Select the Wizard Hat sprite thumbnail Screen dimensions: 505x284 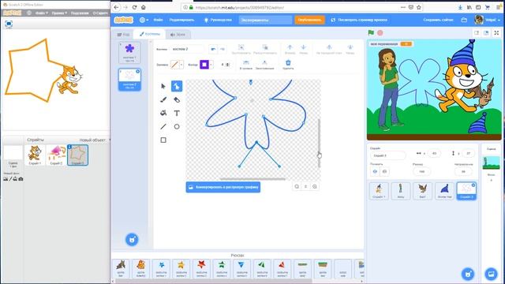click(x=444, y=191)
